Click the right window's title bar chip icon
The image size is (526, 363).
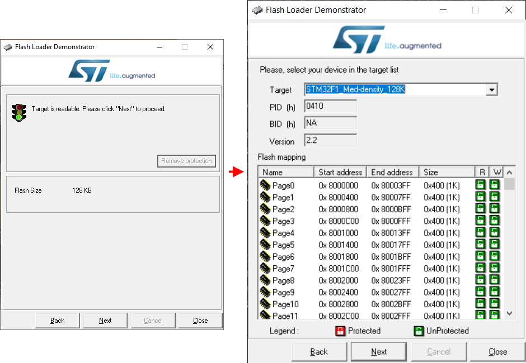click(257, 10)
